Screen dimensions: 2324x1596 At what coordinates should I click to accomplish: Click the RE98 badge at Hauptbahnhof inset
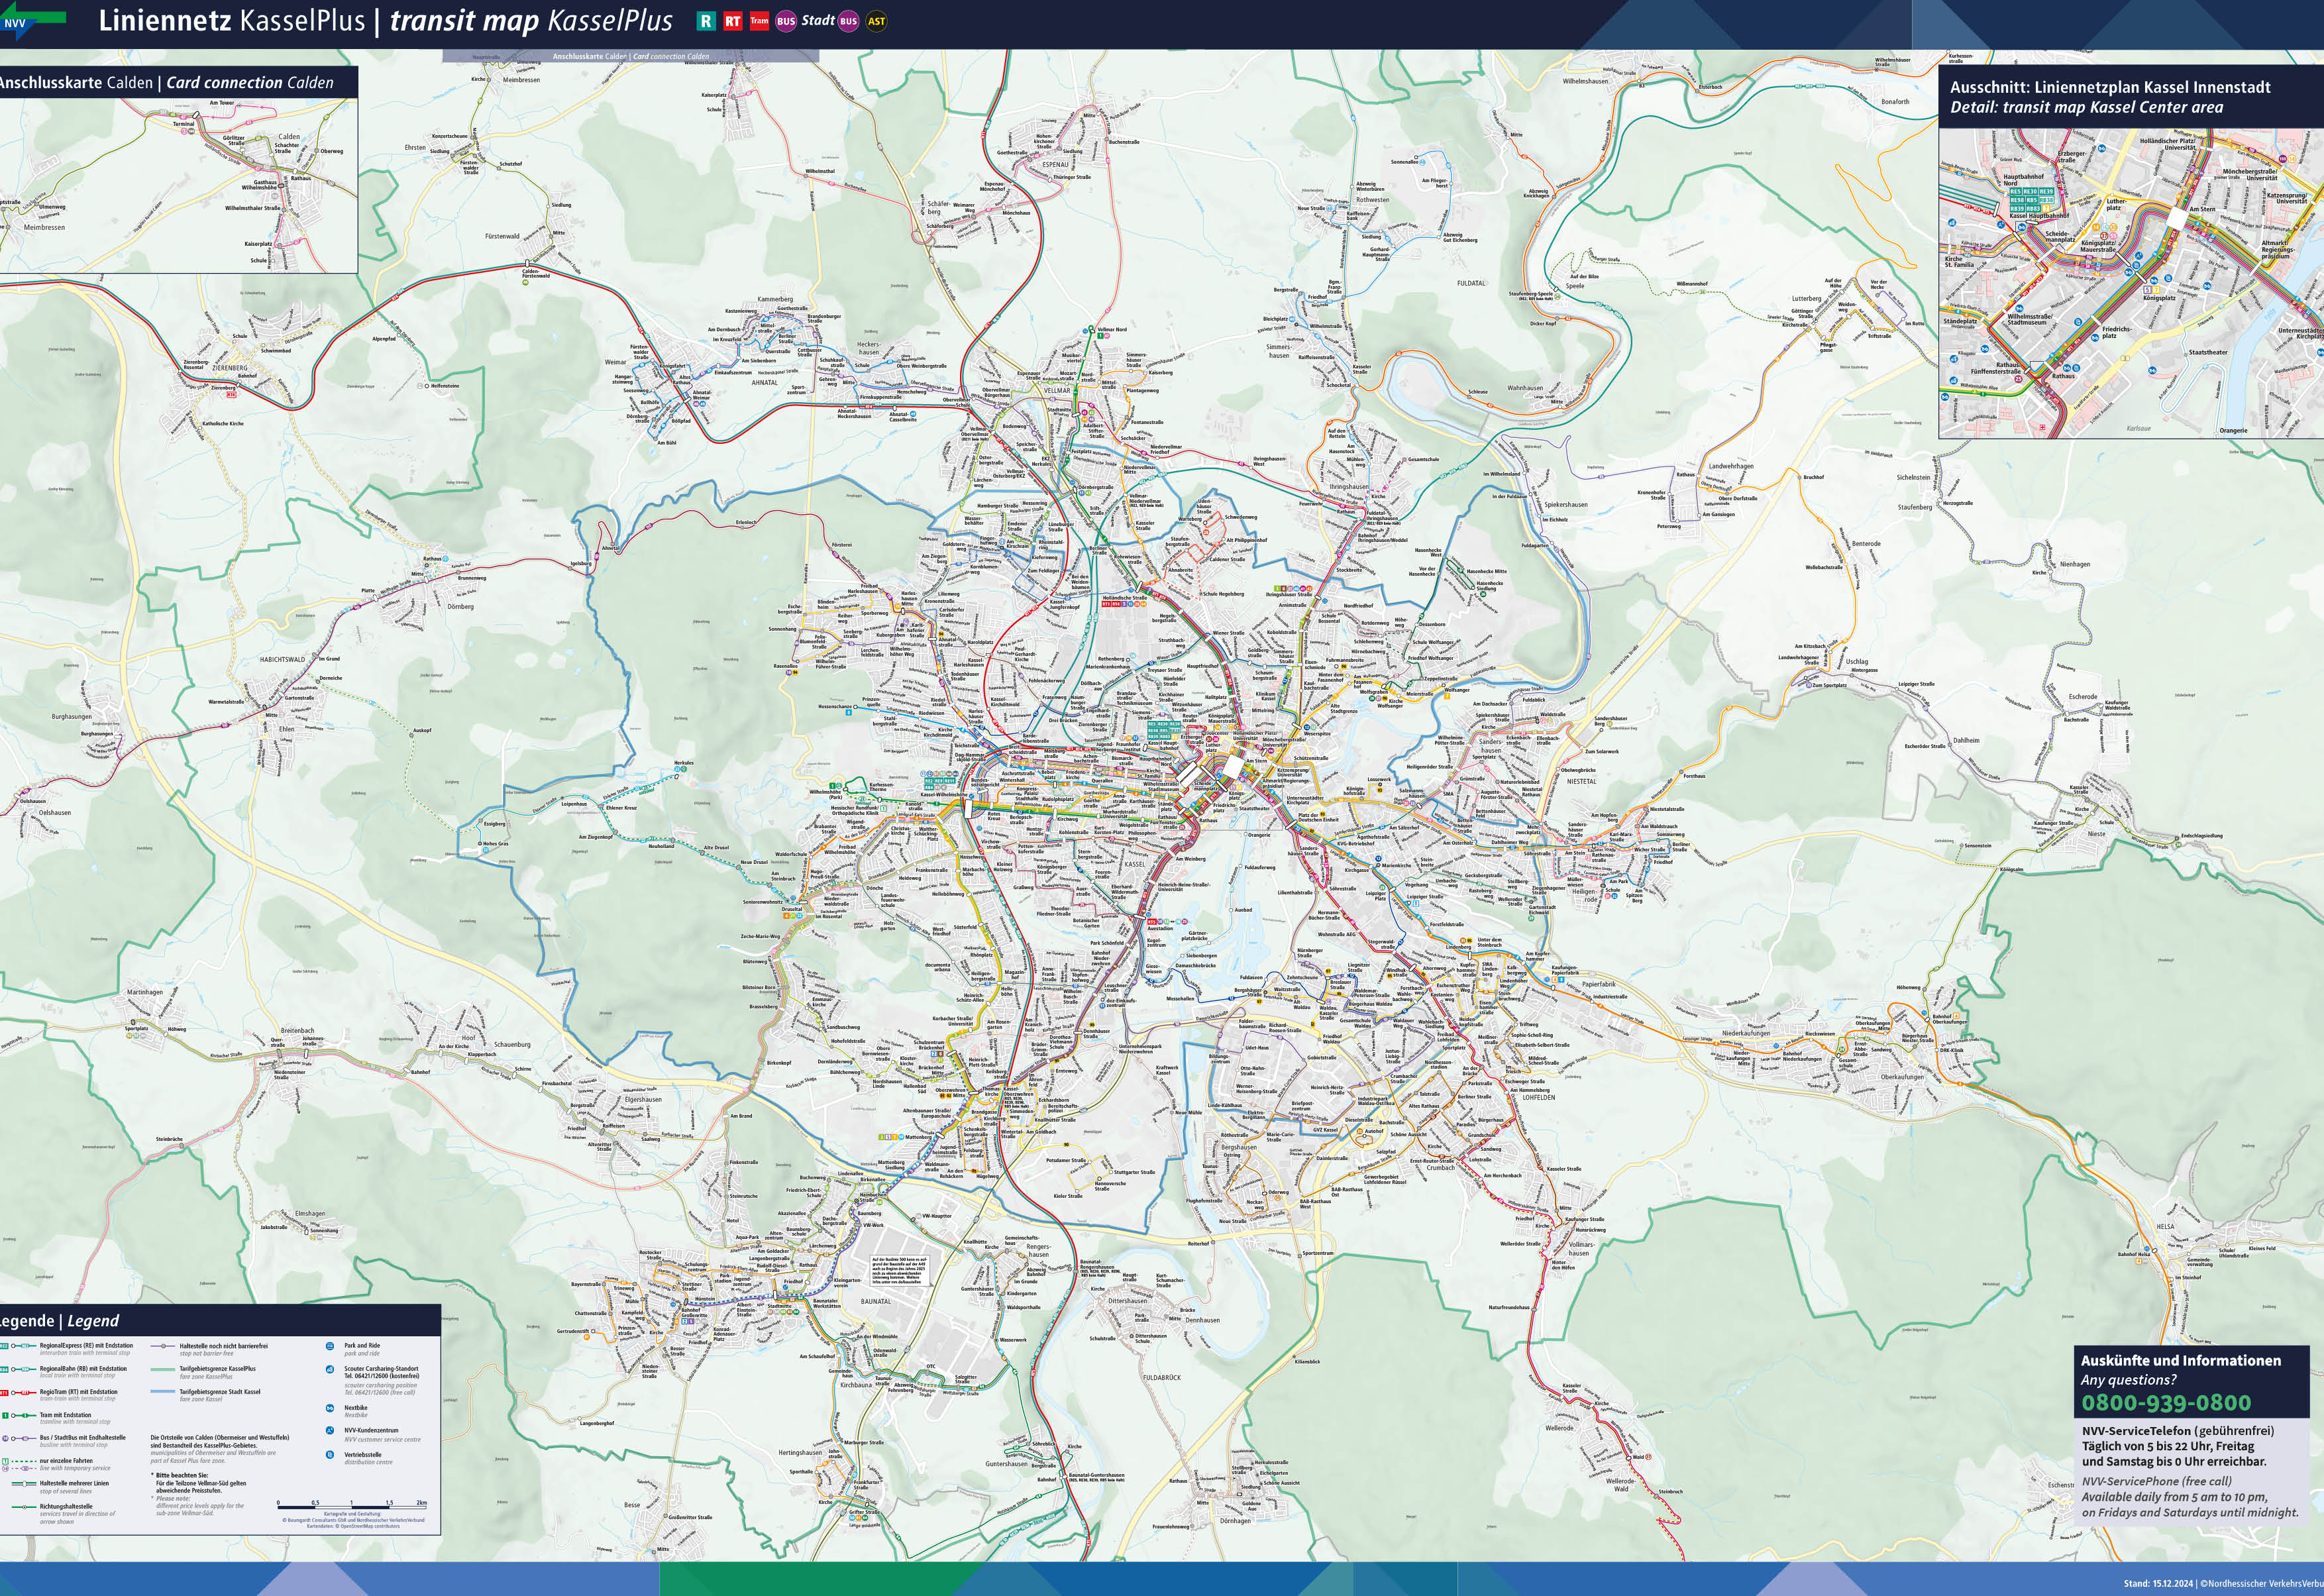(2017, 200)
